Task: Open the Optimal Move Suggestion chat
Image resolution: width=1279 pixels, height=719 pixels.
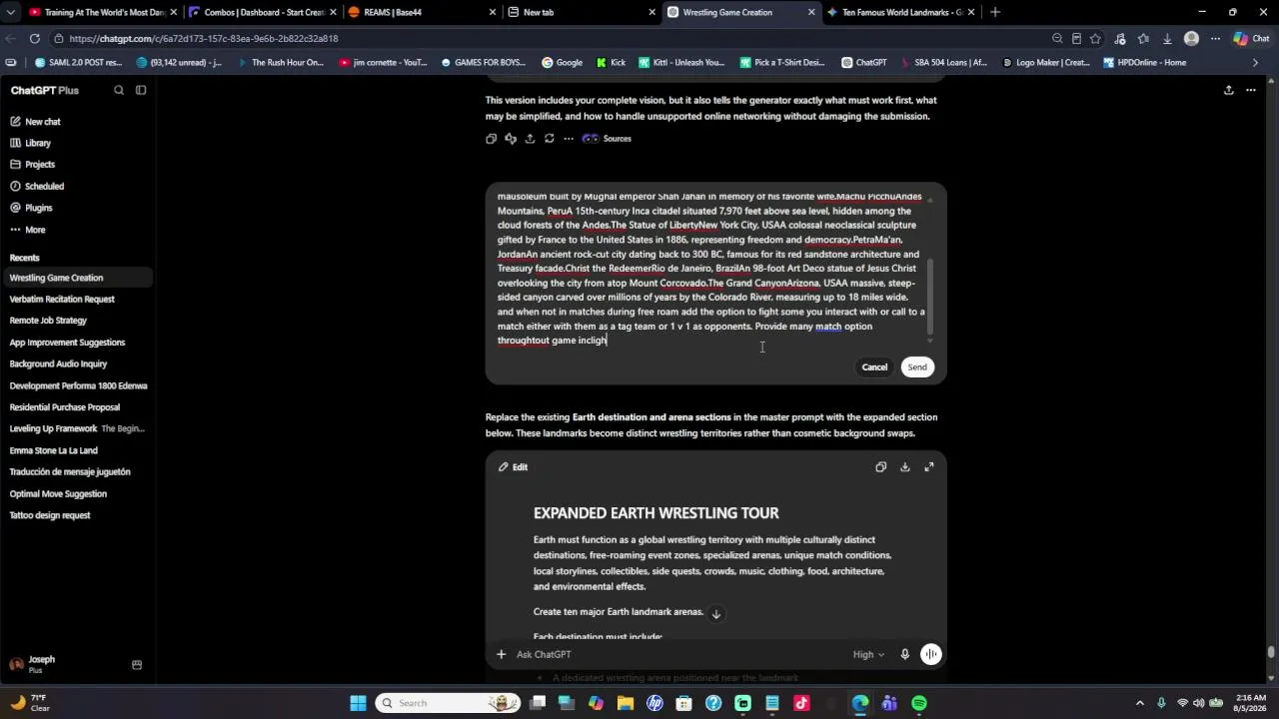Action: pyautogui.click(x=58, y=493)
